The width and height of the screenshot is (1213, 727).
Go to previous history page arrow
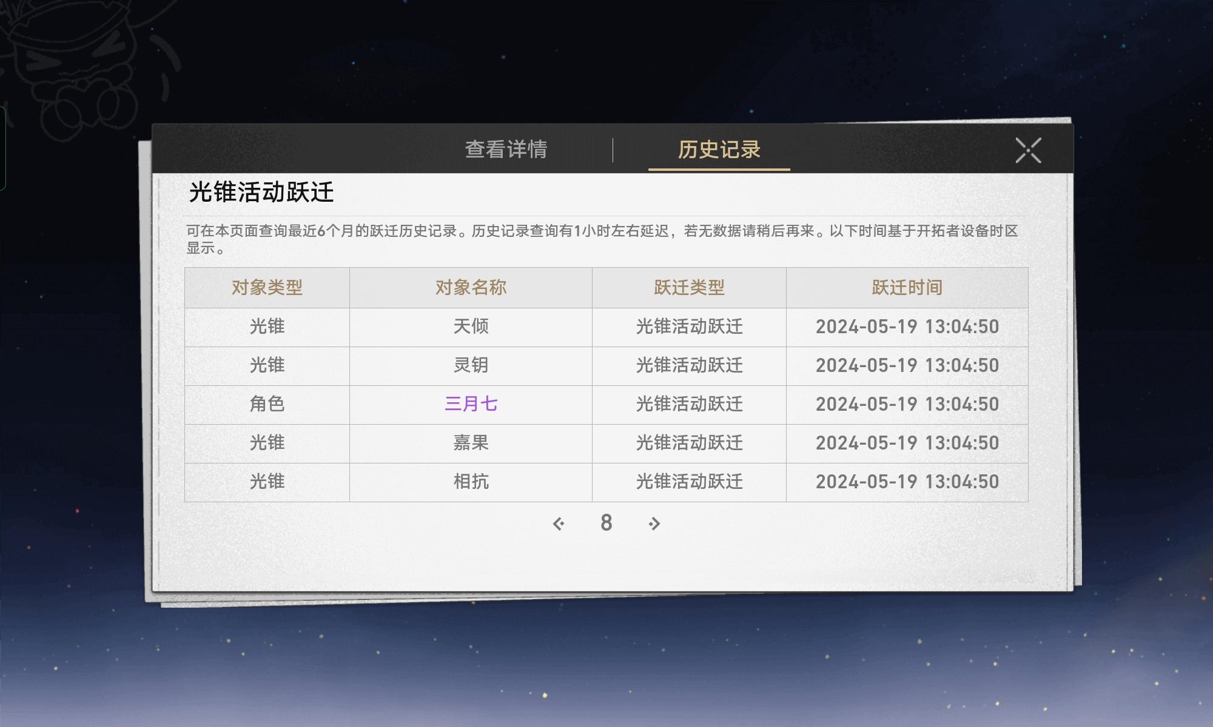[x=559, y=523]
